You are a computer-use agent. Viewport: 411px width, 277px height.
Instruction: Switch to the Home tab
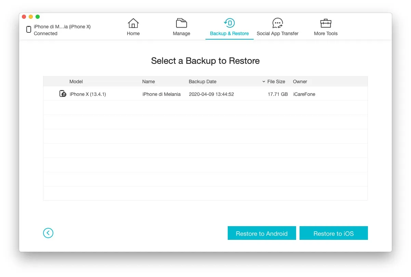(x=133, y=27)
